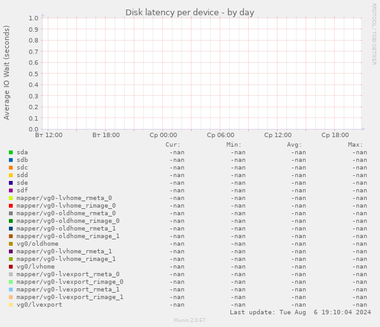Click the Cur: column header
Screen dimensions: 380x327
pyautogui.click(x=173, y=145)
